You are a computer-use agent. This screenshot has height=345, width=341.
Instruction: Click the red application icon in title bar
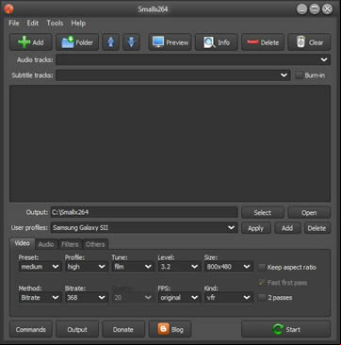[8, 8]
